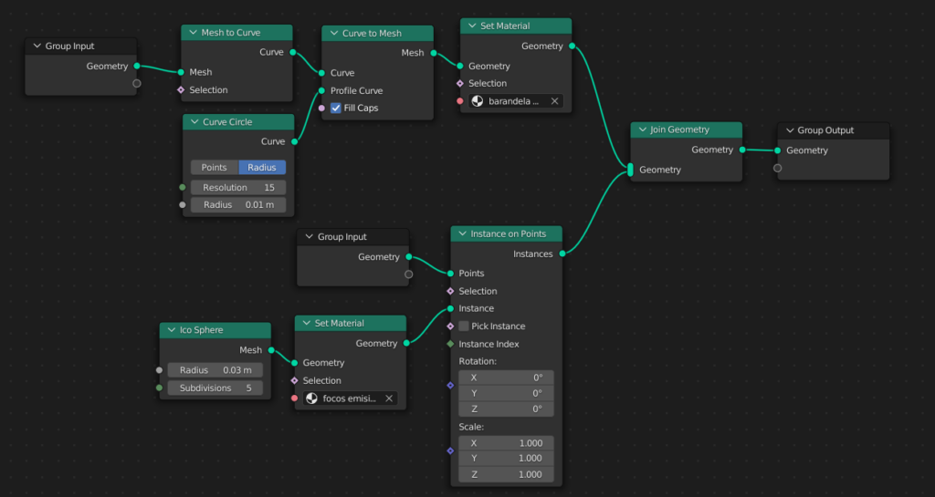The width and height of the screenshot is (935, 497).
Task: Click the focos emisi material sphere icon
Action: [x=312, y=399]
